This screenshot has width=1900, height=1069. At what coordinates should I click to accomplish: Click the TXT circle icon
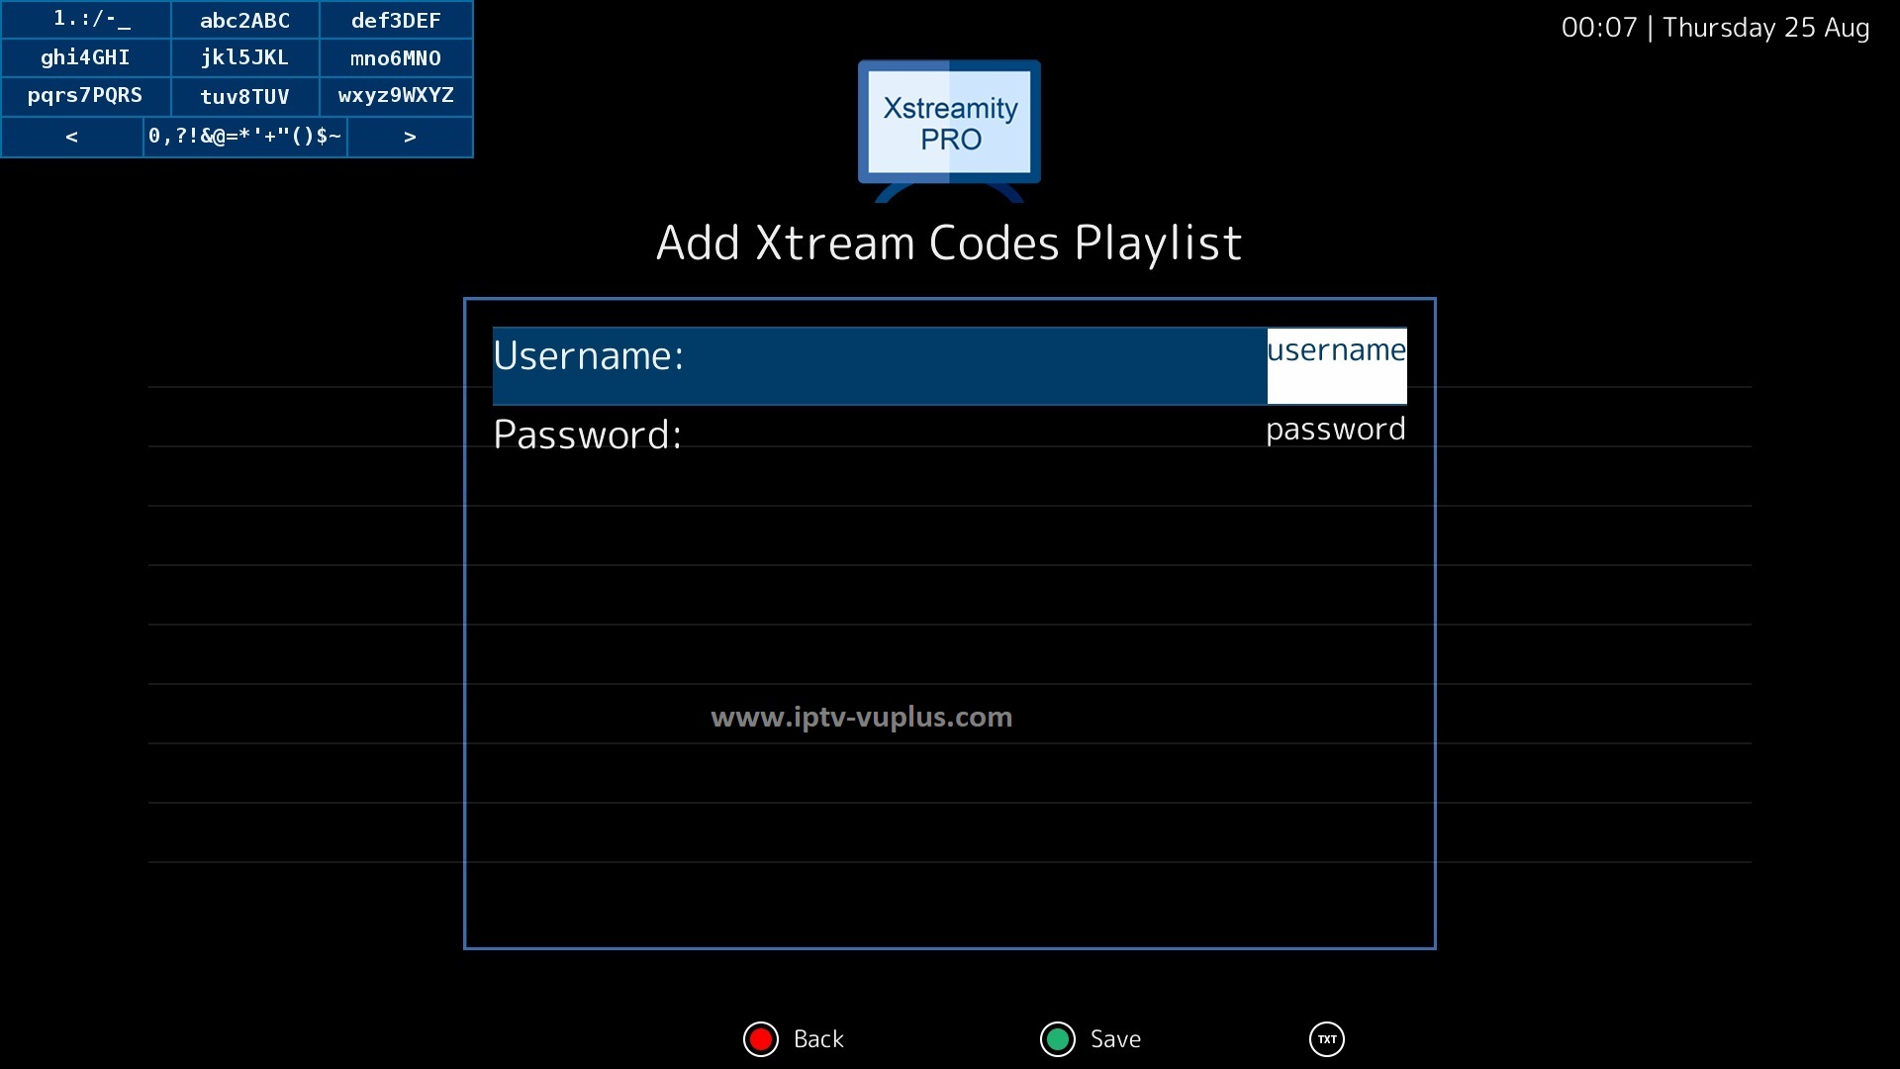pos(1327,1039)
